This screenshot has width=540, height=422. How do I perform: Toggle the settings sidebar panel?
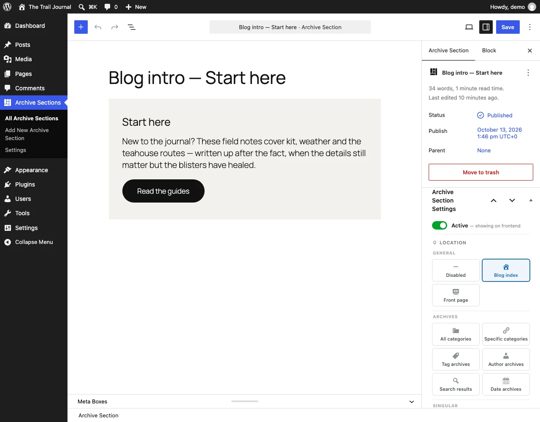[486, 27]
